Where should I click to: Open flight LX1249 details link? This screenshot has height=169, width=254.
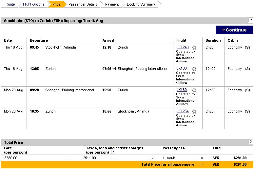(183, 47)
